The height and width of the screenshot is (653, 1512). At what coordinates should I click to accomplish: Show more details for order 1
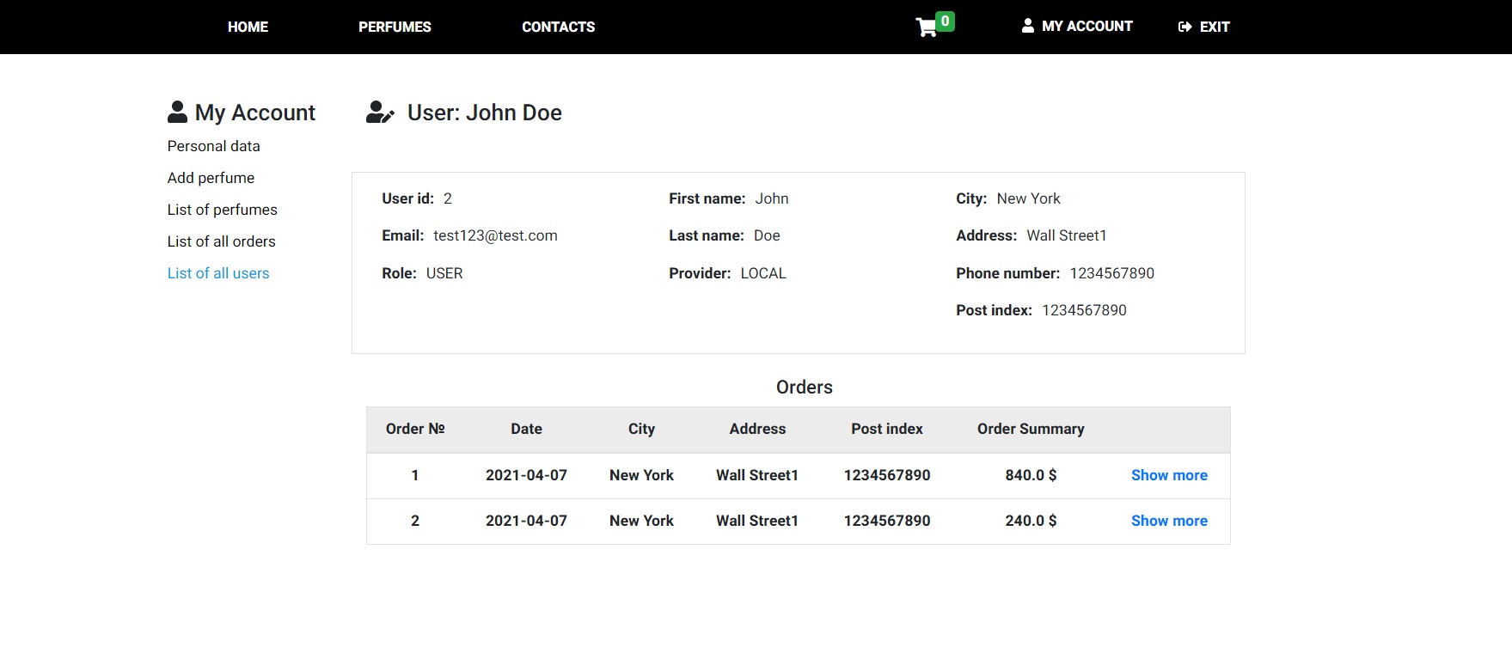pos(1168,475)
